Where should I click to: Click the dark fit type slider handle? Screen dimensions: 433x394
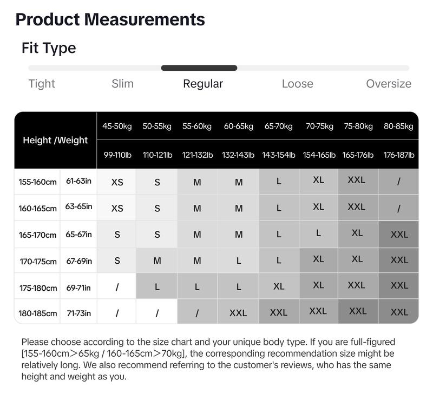(x=199, y=68)
